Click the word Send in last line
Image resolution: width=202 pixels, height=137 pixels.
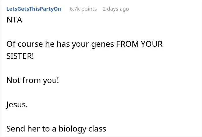click(x=16, y=129)
